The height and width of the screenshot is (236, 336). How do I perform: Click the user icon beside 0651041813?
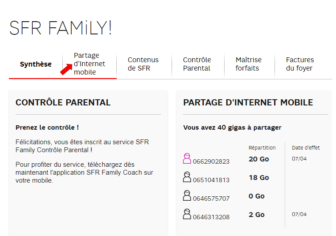pos(187,177)
